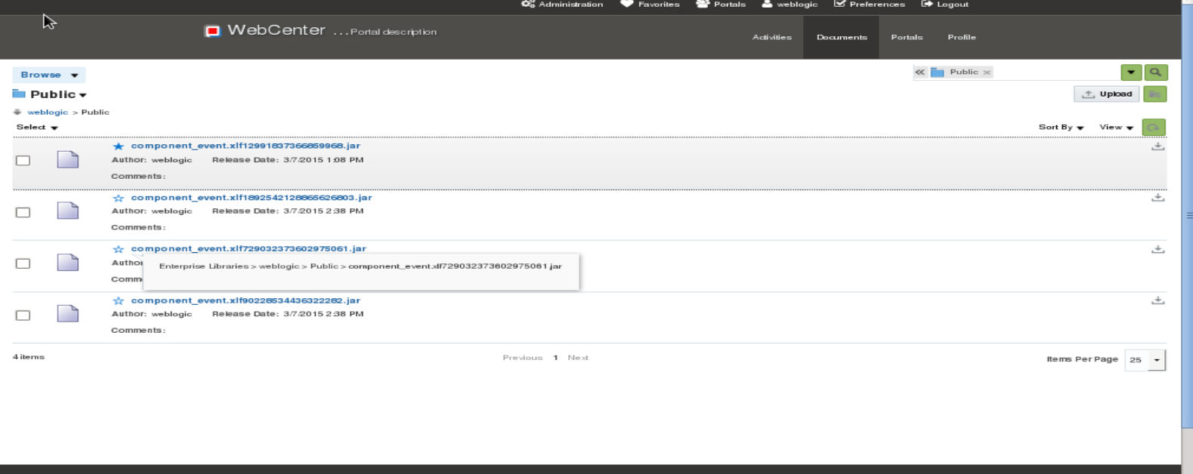
Task: Open the Sort By dropdown
Action: (x=1062, y=128)
